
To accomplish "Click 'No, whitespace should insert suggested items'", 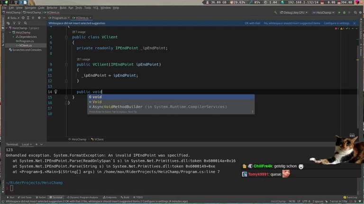I will tap(292, 23).
